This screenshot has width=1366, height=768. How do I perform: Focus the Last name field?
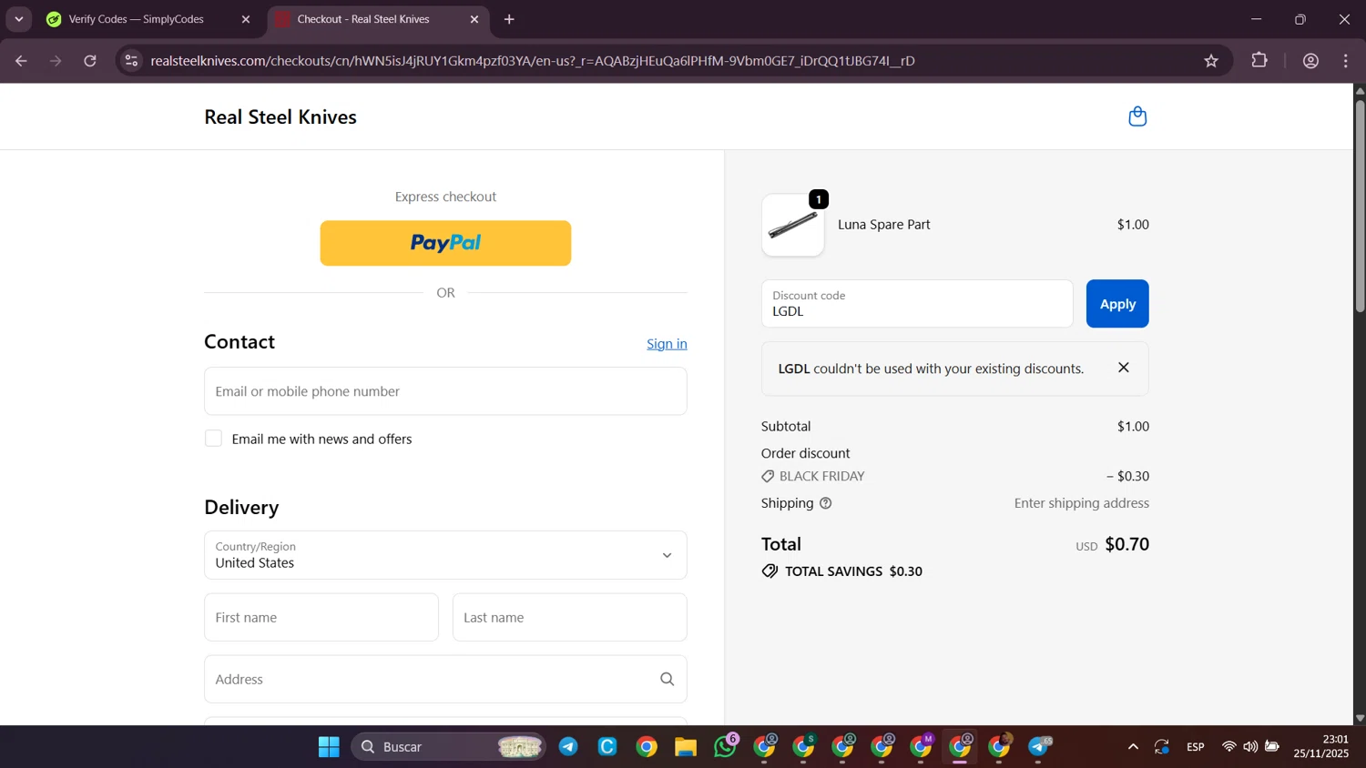pos(570,618)
